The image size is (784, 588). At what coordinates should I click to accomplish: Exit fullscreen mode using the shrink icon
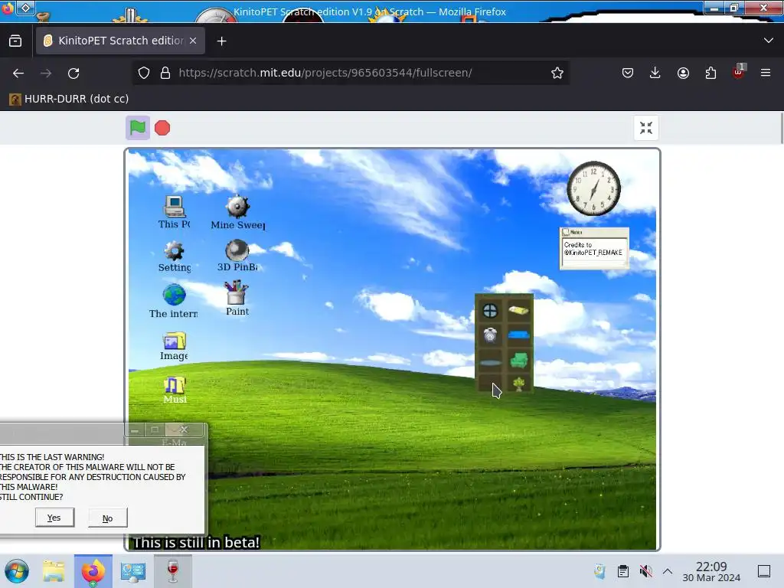click(646, 128)
